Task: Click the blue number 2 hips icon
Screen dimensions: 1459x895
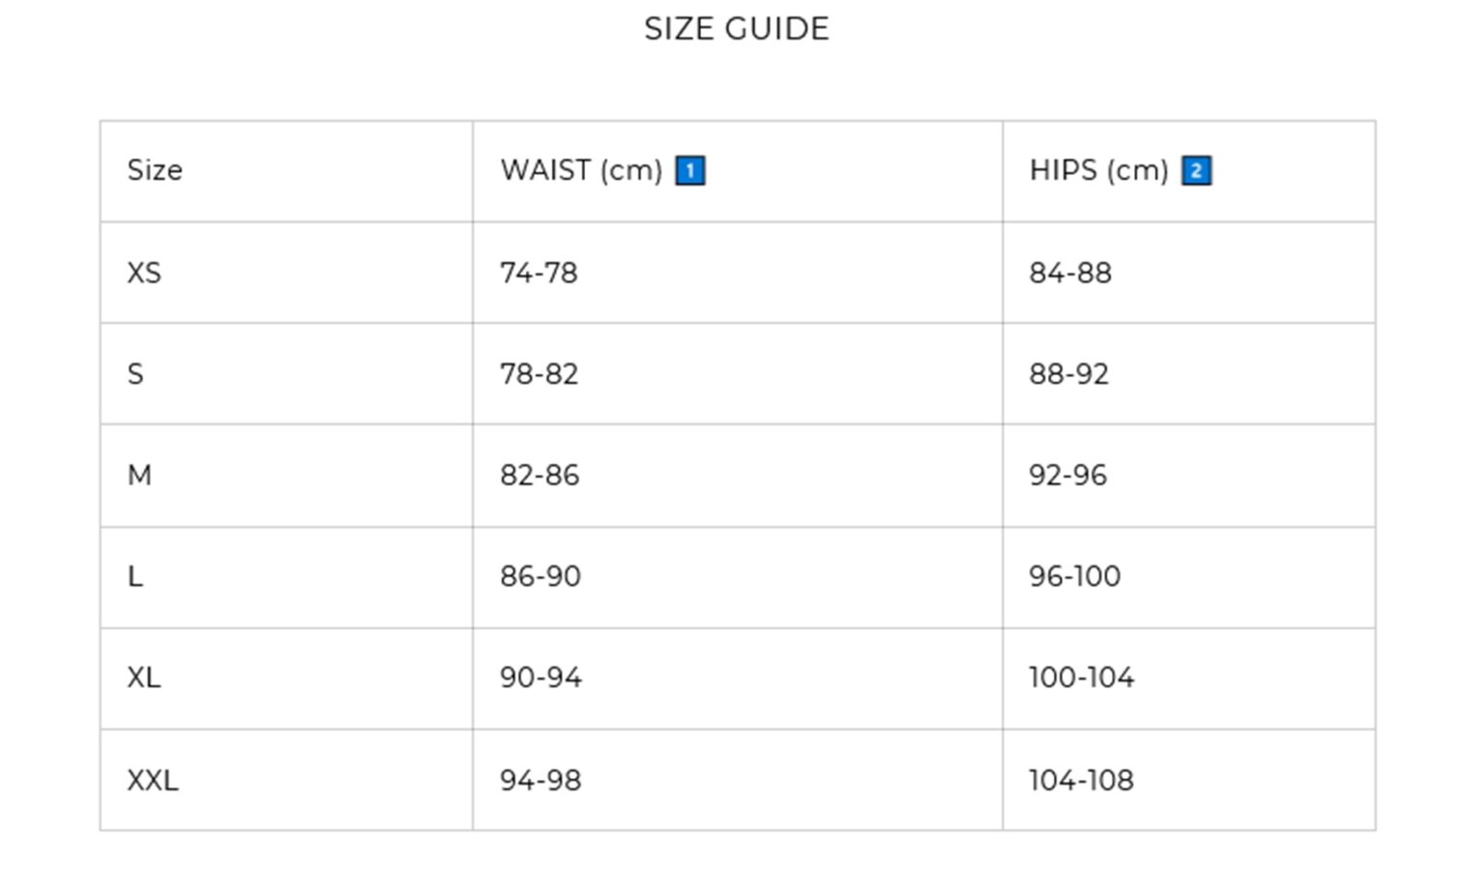Action: [1196, 171]
